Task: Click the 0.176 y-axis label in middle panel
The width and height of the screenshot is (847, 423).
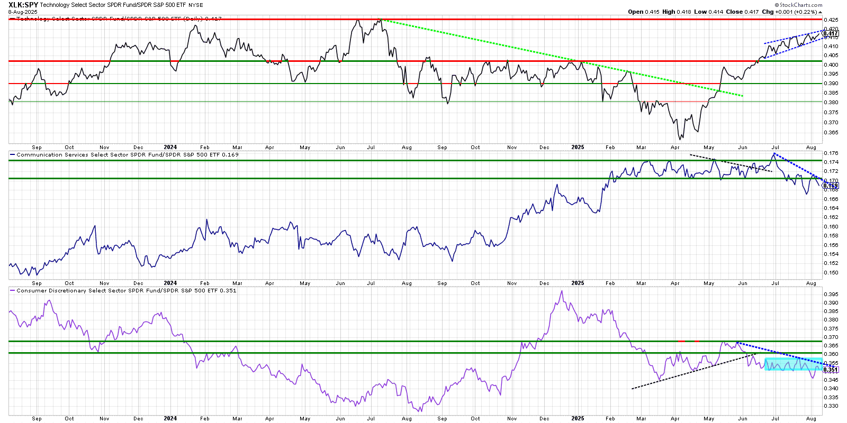Action: 831,153
